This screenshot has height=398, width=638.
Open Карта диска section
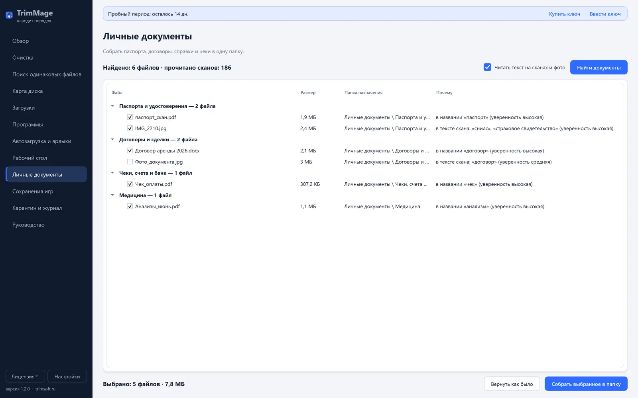point(46,91)
